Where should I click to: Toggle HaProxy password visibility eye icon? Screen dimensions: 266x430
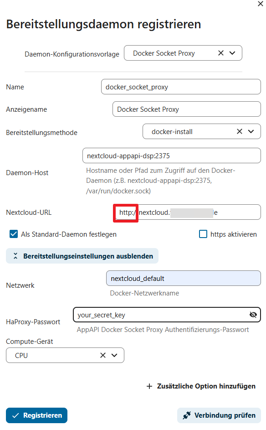click(253, 315)
